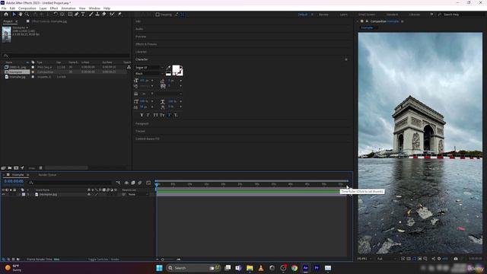Expand the Effects & Presets panel

click(146, 44)
